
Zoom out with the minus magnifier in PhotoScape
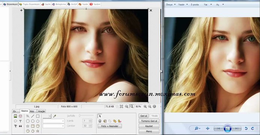150,106
